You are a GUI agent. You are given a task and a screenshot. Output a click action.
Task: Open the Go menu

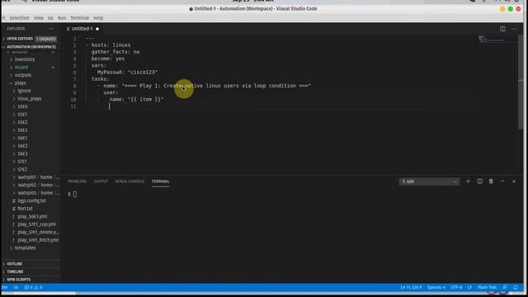(50, 18)
